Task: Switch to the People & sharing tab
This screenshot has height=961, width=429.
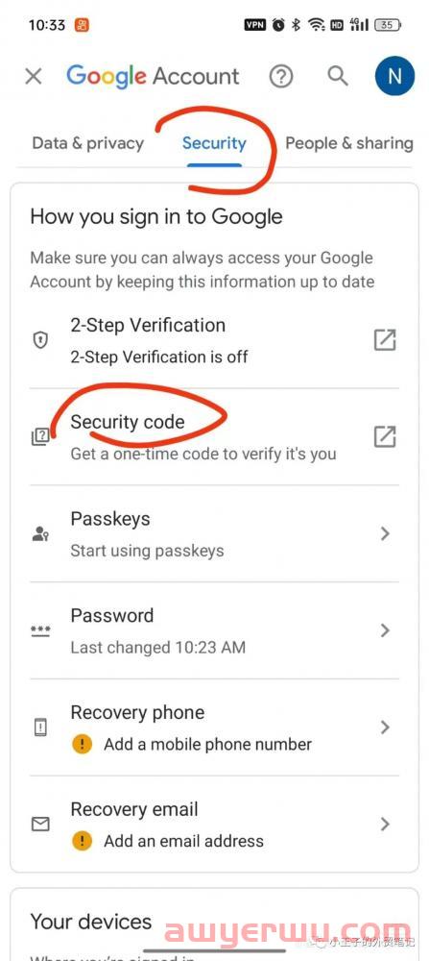Action: coord(349,143)
